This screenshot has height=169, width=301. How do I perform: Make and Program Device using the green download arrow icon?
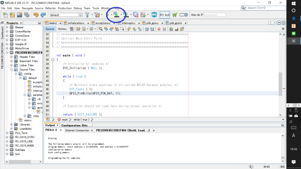[x=116, y=15]
